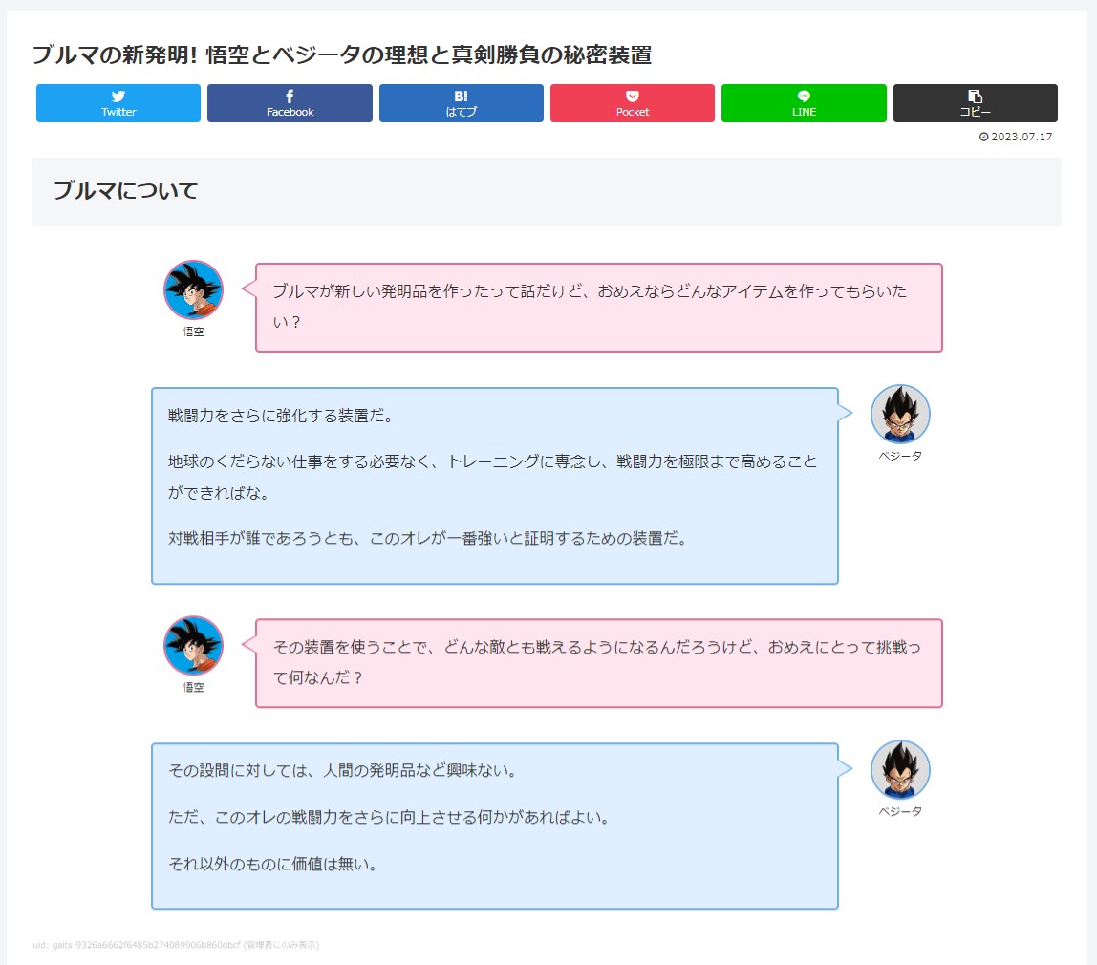Bookmark the page with はてブ

click(461, 103)
